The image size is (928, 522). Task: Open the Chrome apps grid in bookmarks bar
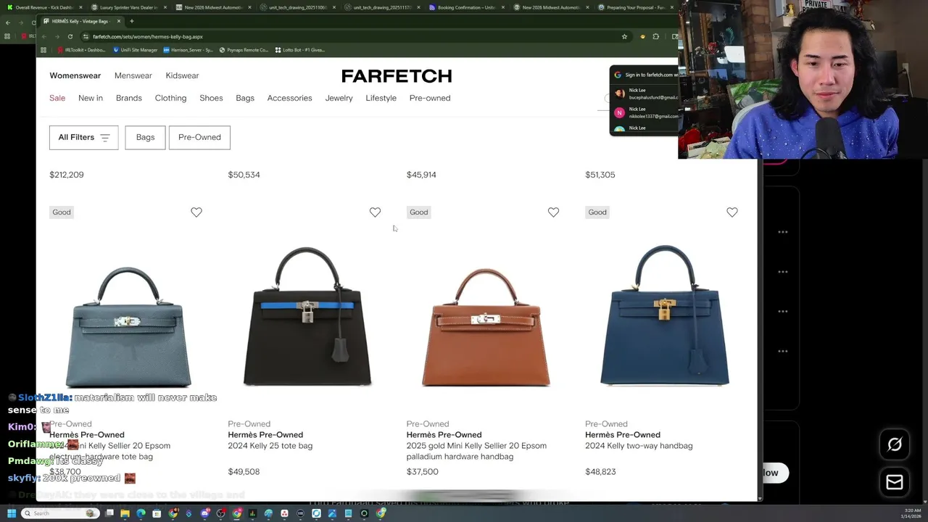pos(43,50)
